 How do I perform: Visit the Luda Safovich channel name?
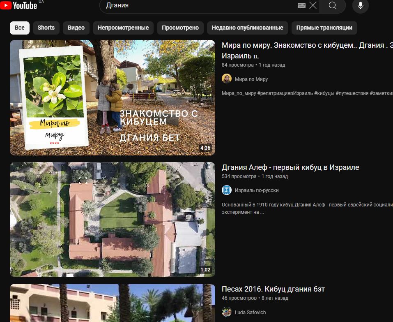[250, 313]
